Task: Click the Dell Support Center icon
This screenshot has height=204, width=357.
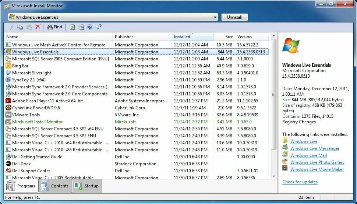Action: coord(8,171)
